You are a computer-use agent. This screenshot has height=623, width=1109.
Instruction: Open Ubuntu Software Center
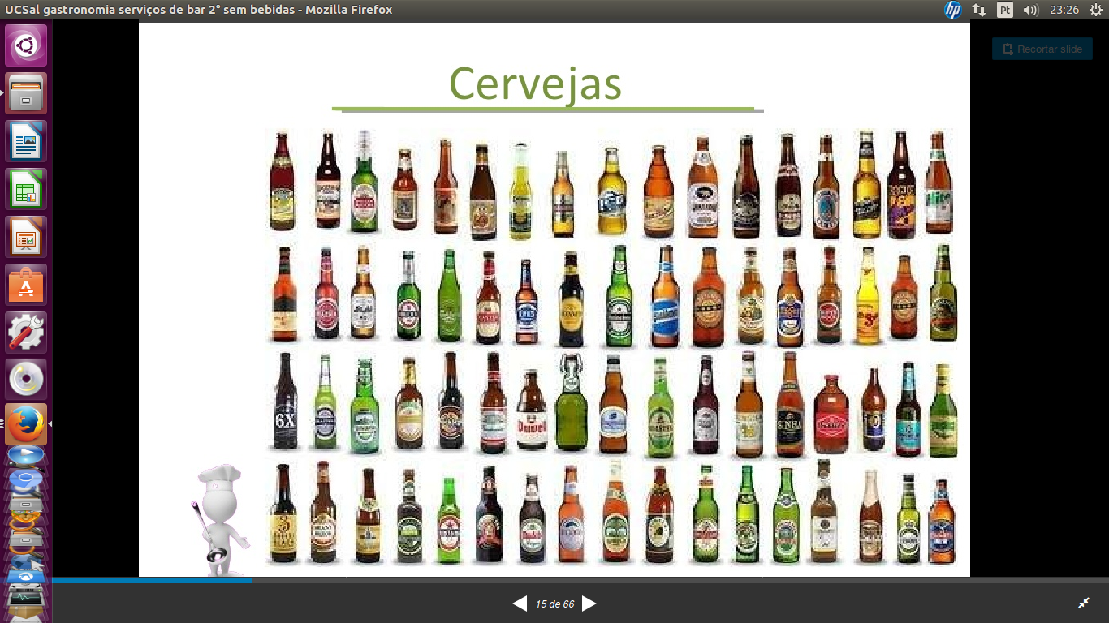click(x=26, y=285)
